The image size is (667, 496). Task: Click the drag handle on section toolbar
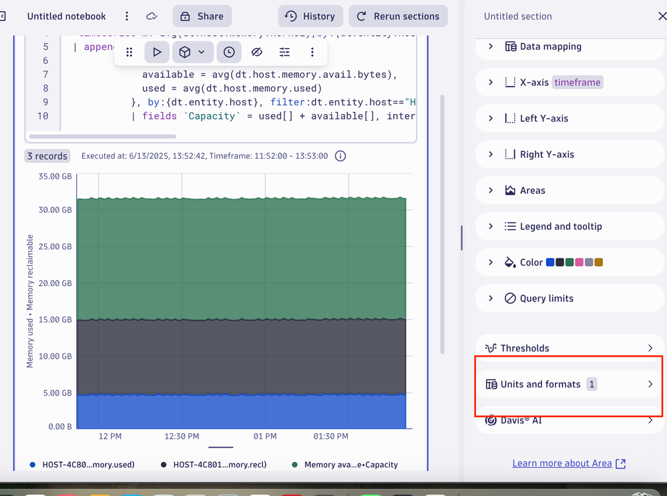[130, 52]
